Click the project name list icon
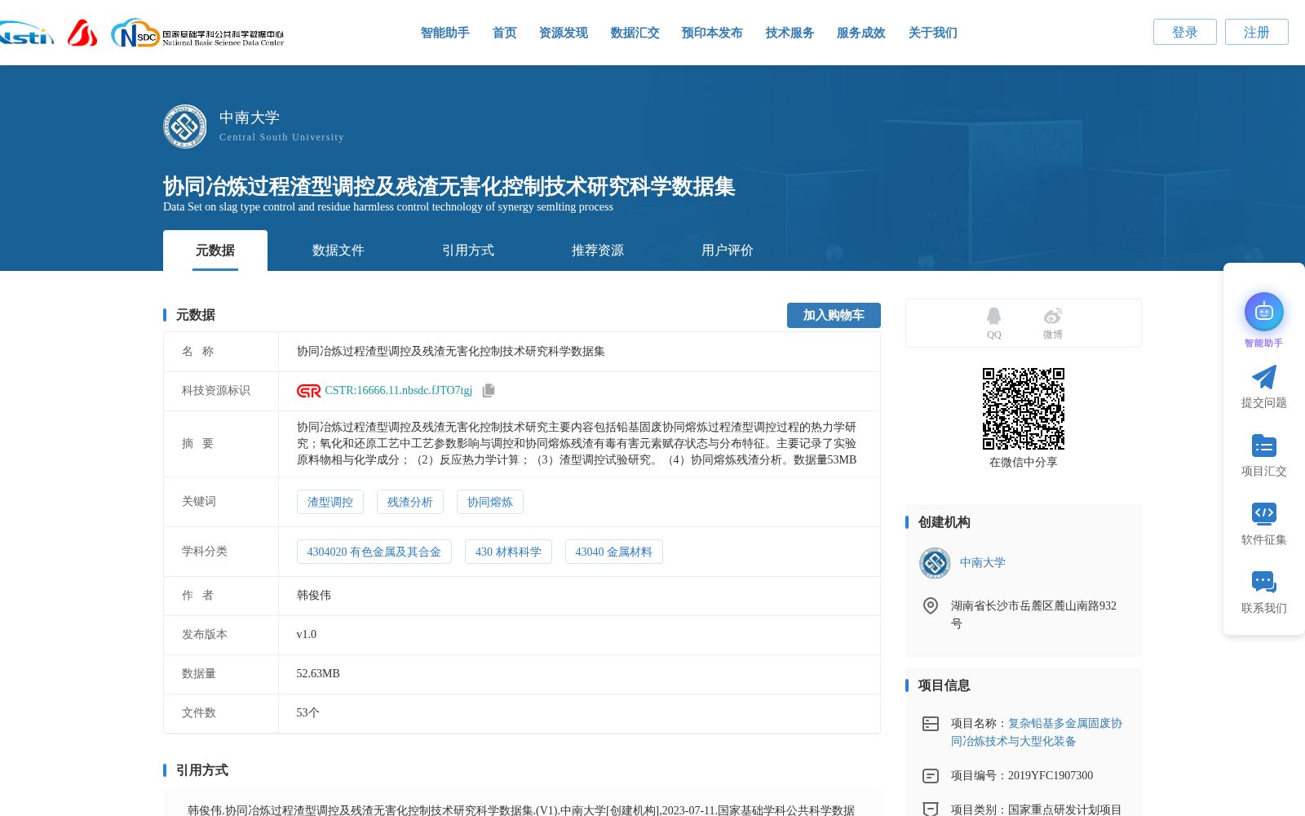This screenshot has height=816, width=1305. [x=931, y=724]
